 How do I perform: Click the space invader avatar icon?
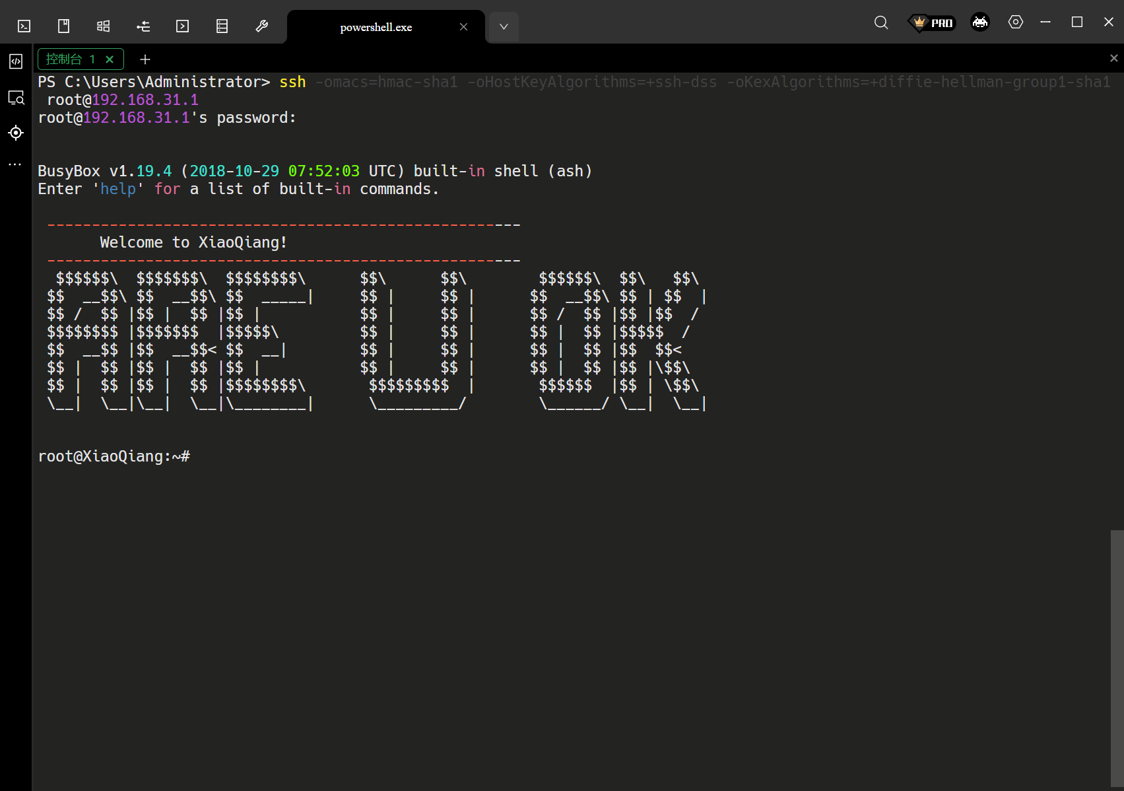(980, 22)
